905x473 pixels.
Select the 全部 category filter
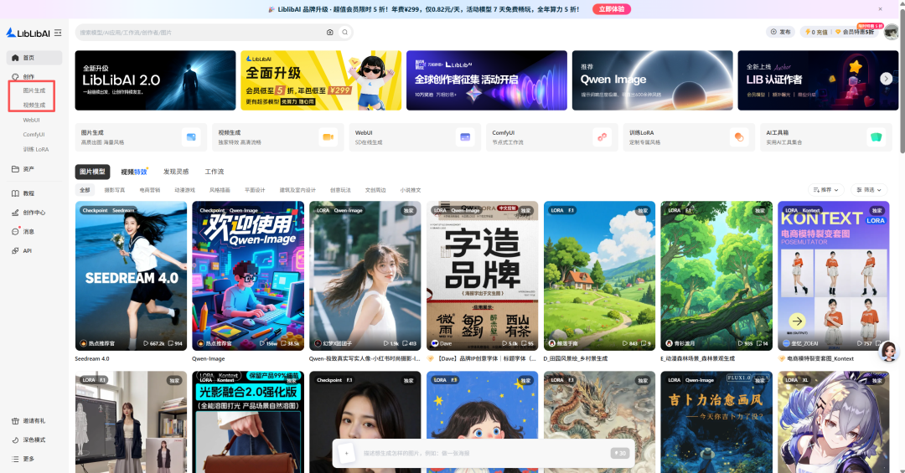click(85, 190)
